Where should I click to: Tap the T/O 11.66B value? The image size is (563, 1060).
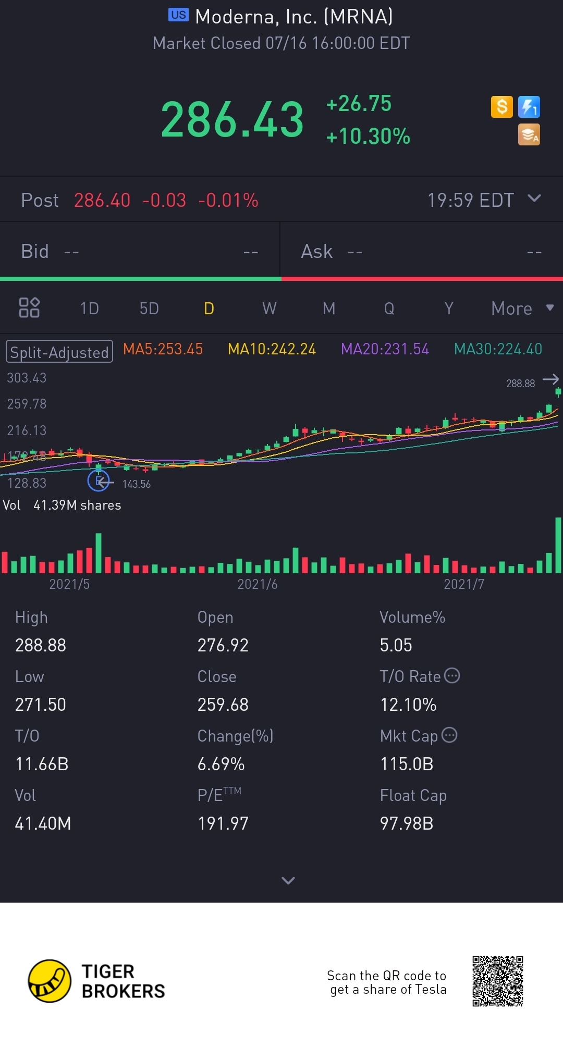point(42,764)
